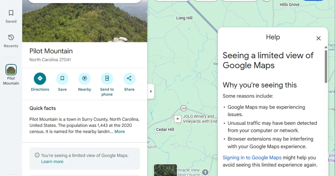335x176 pixels.
Task: Click the info icon in limited view notice
Action: click(x=37, y=155)
